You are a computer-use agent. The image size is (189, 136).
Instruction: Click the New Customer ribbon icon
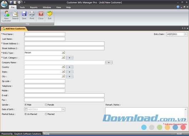6,16
